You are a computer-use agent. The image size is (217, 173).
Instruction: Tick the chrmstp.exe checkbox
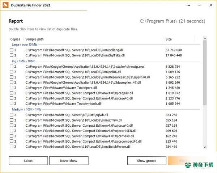[x=12, y=67]
